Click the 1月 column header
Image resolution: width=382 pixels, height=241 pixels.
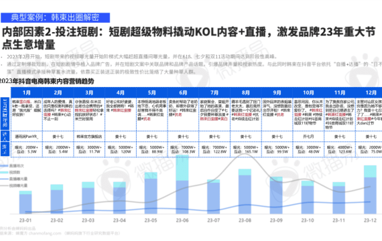[x=27, y=93]
